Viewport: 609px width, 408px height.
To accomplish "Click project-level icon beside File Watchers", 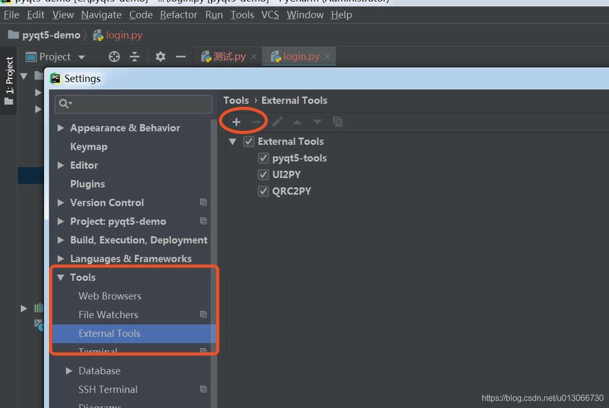I will coord(203,315).
